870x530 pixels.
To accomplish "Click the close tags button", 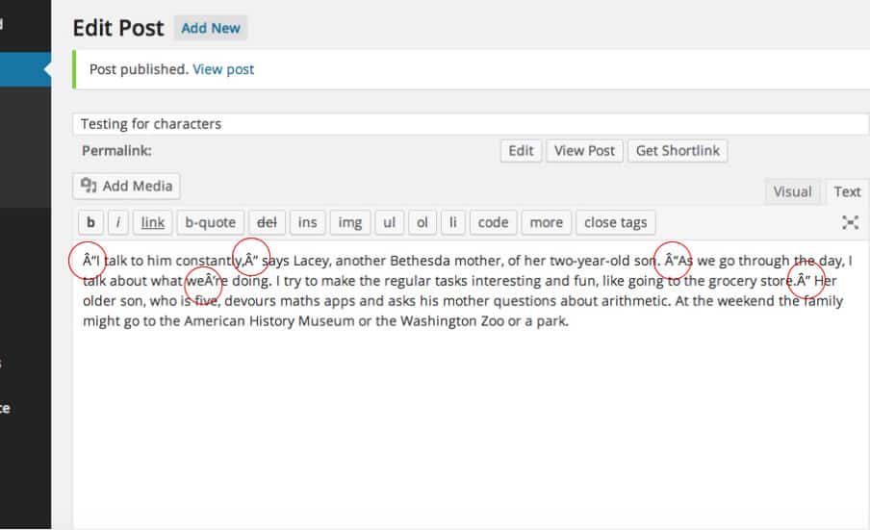I will click(615, 222).
